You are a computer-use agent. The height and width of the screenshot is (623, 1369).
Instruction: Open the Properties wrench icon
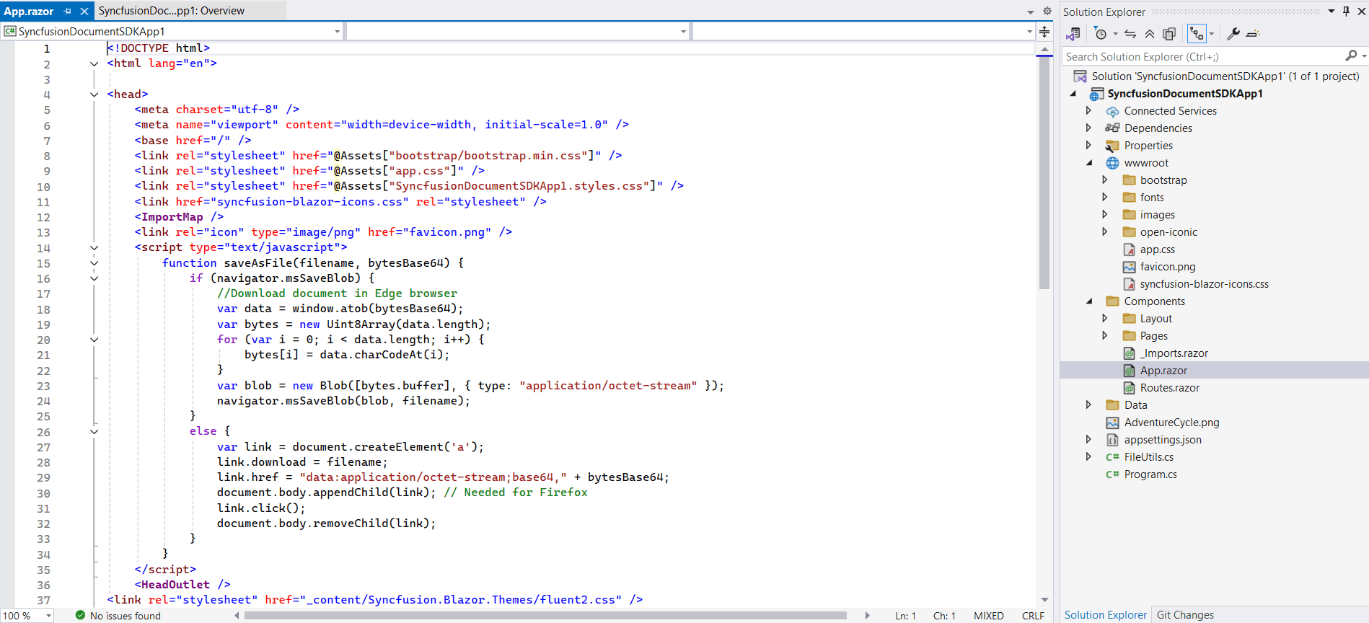[1233, 34]
